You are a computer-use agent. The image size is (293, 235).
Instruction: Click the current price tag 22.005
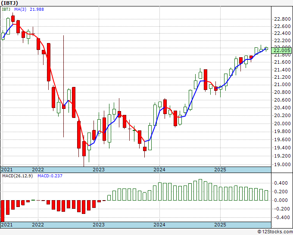[281, 50]
